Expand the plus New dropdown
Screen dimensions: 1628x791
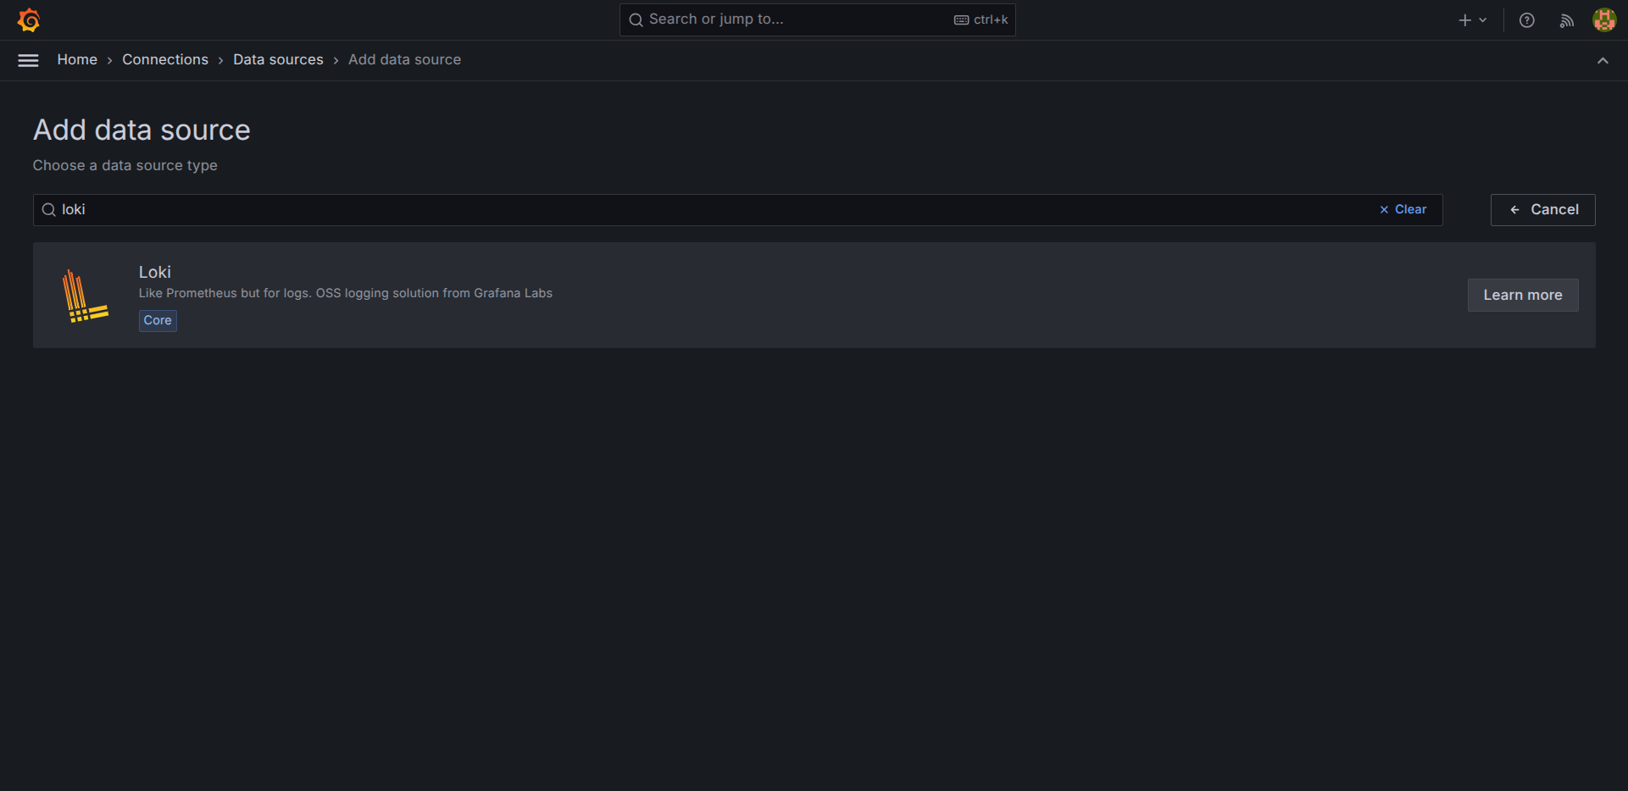pos(1472,20)
